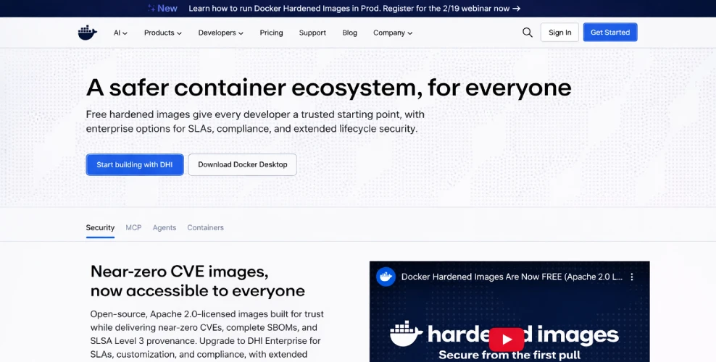Click the Sign In button
Screen dimensions: 716x362
pos(559,33)
